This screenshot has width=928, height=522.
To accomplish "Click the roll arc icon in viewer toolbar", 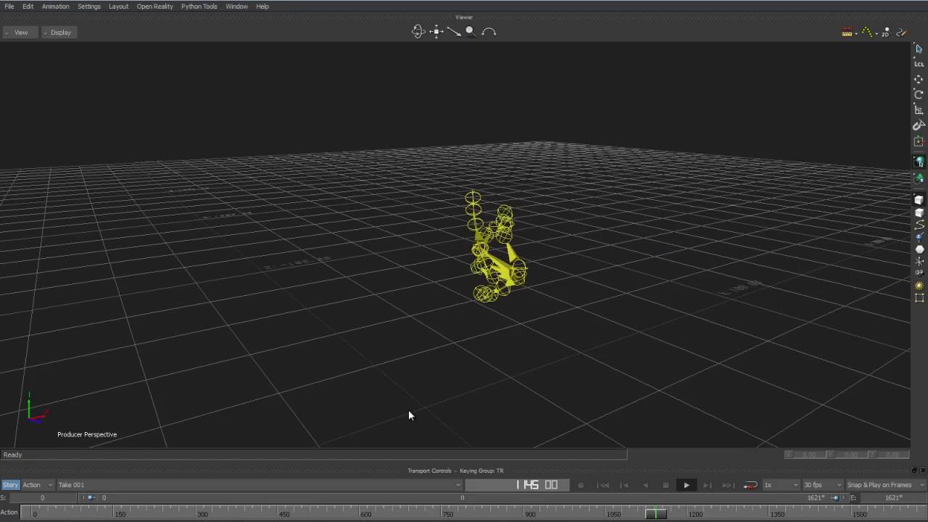I will [489, 32].
